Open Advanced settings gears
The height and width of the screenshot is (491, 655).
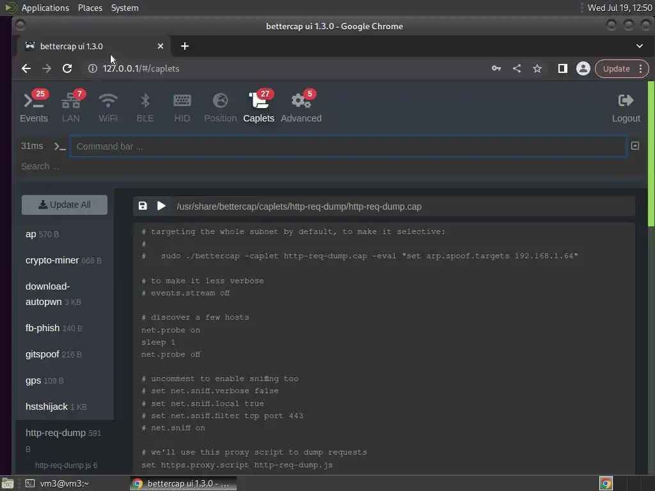[301, 107]
